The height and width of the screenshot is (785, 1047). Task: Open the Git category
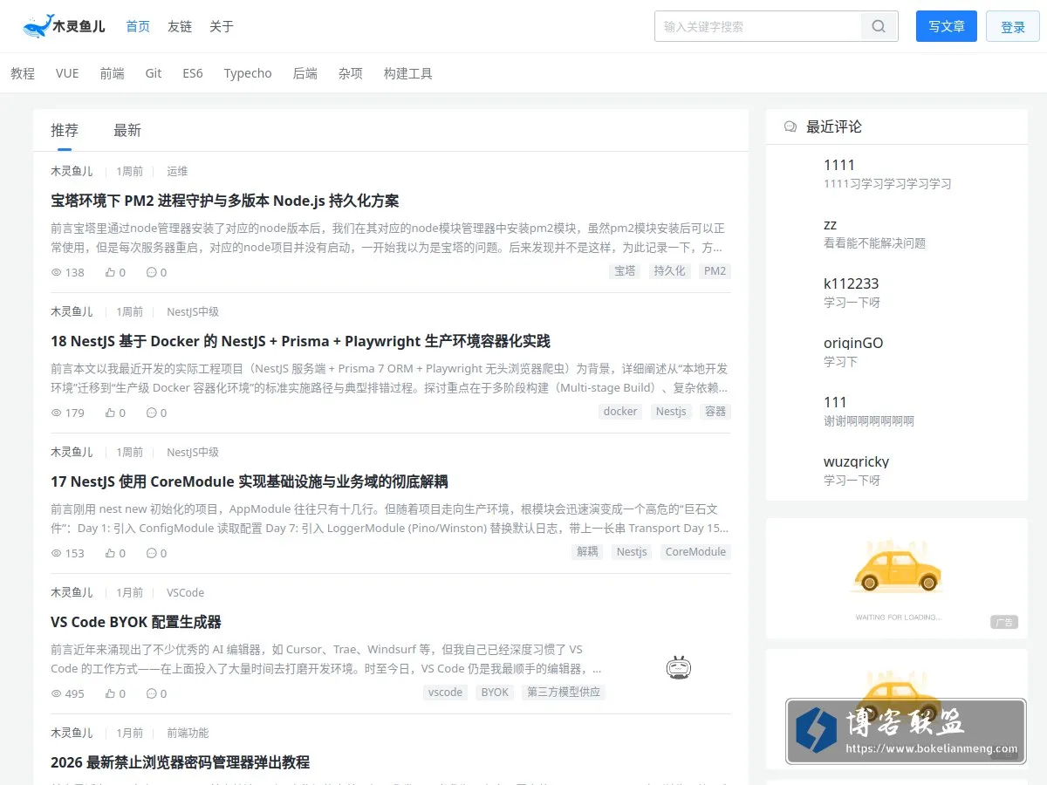click(x=154, y=73)
